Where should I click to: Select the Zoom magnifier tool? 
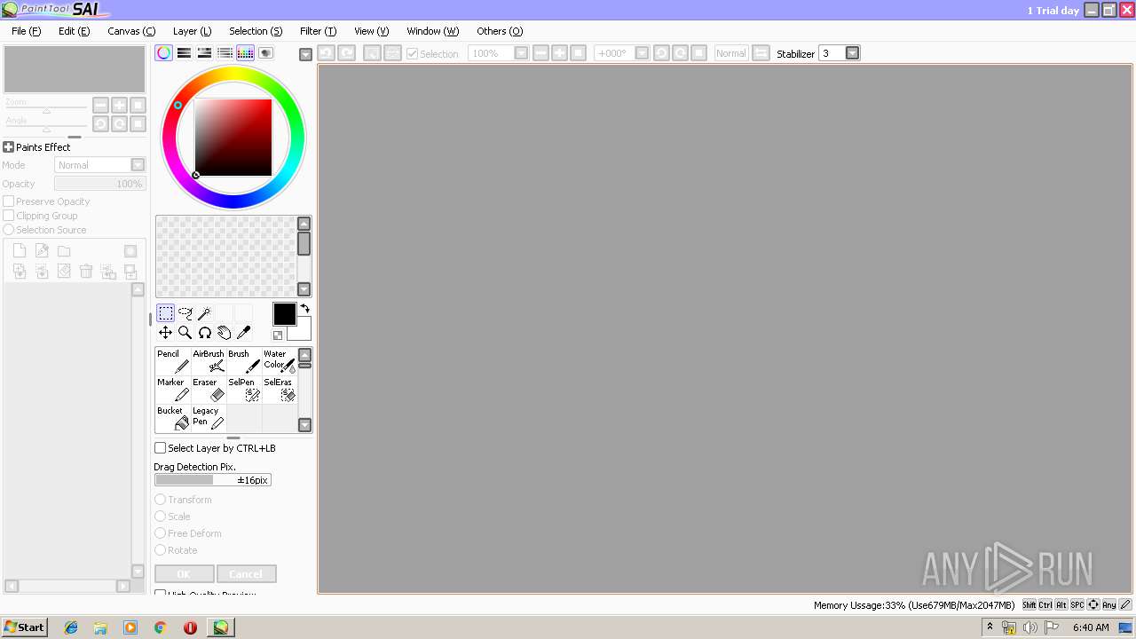point(185,332)
